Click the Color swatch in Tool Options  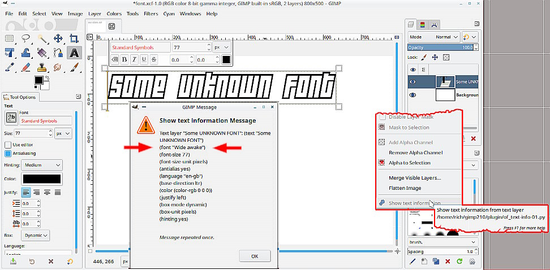click(42, 179)
